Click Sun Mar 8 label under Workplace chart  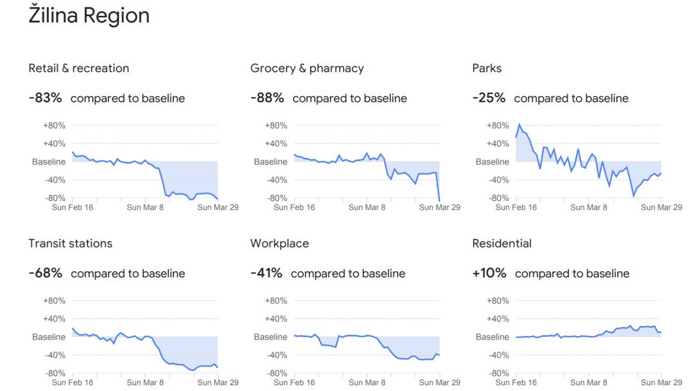coord(367,383)
